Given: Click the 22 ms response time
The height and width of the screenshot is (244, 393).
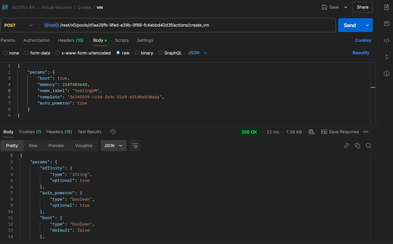Looking at the screenshot, I should (x=273, y=132).
